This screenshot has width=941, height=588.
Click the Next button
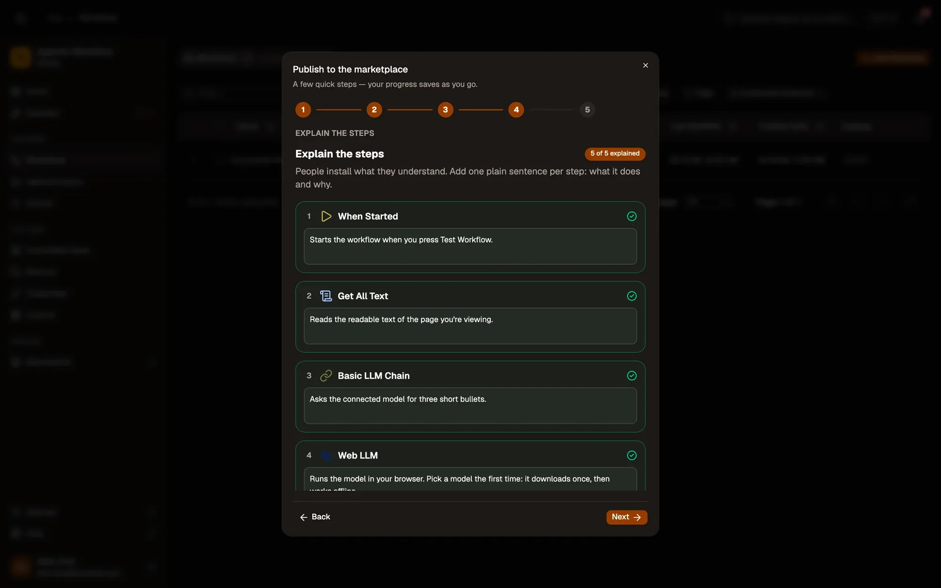627,517
